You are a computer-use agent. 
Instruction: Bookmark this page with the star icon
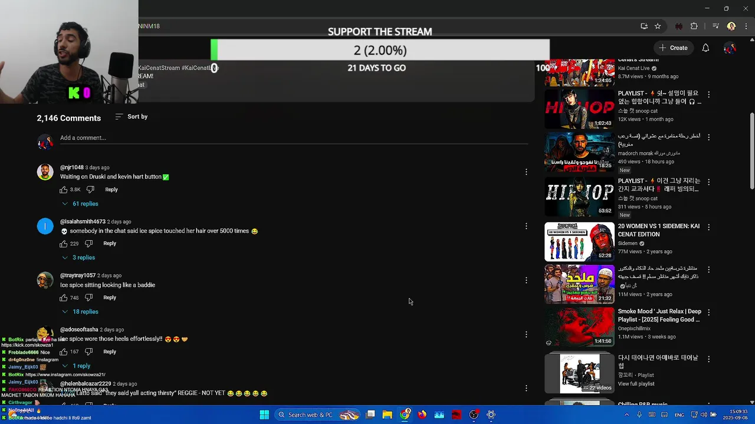[x=658, y=26]
